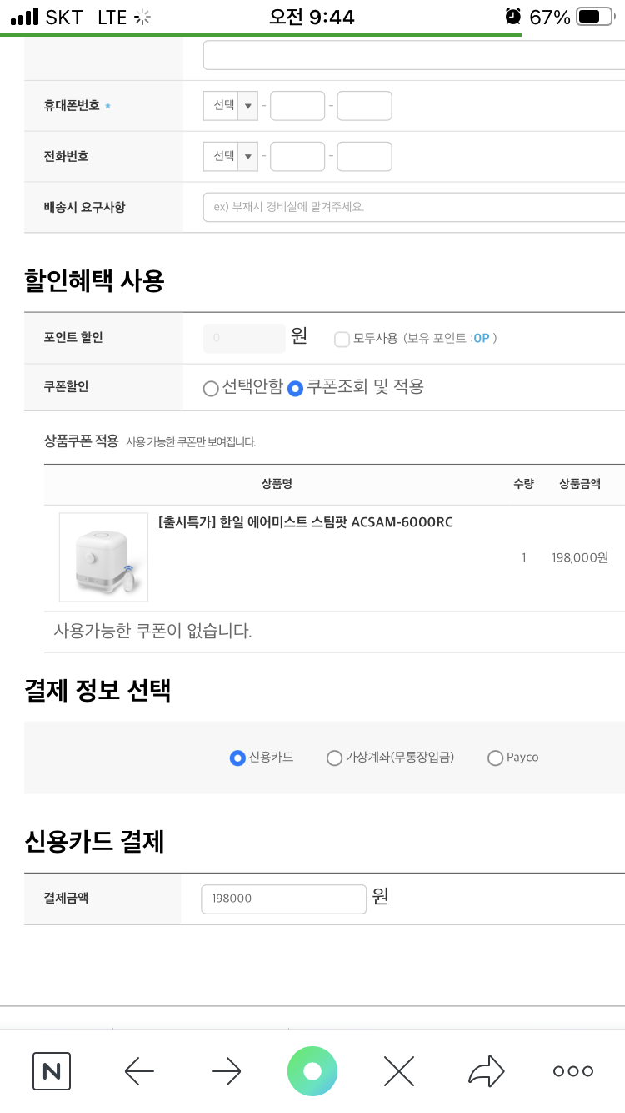The height and width of the screenshot is (1113, 625).
Task: Open the 한일 에어미스트 스팀팟 product name link
Action: [305, 523]
